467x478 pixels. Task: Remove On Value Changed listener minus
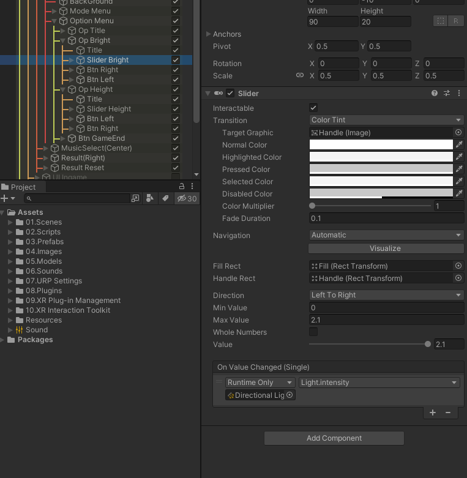coord(448,413)
